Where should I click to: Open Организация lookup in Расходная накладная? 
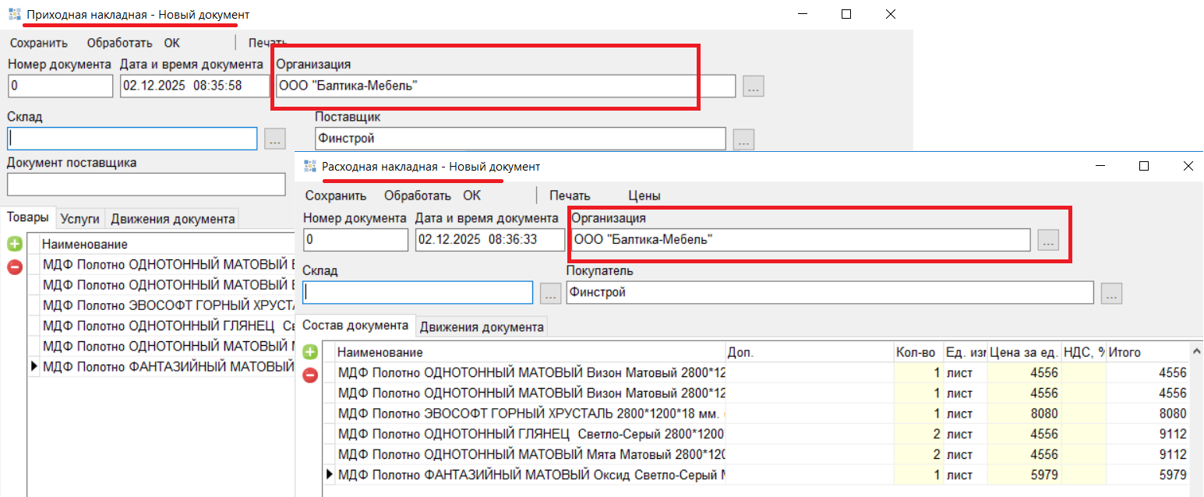click(1048, 241)
